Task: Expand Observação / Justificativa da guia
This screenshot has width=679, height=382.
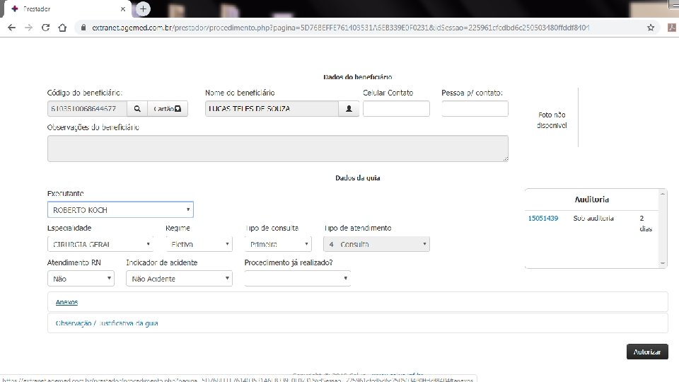Action: click(107, 323)
